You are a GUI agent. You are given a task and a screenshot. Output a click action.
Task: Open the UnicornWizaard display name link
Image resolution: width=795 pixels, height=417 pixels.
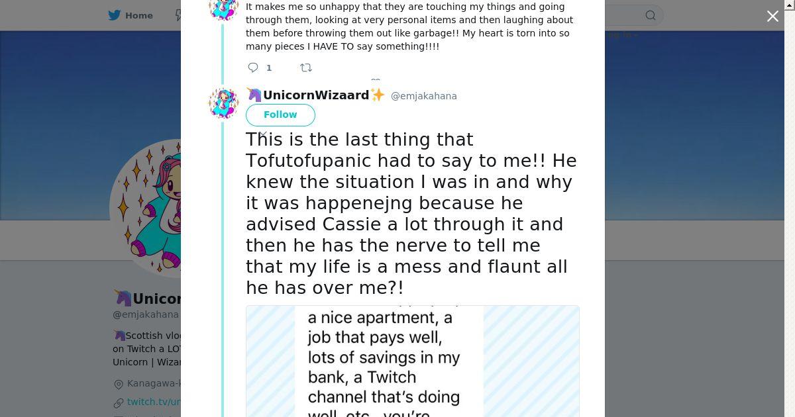[315, 95]
